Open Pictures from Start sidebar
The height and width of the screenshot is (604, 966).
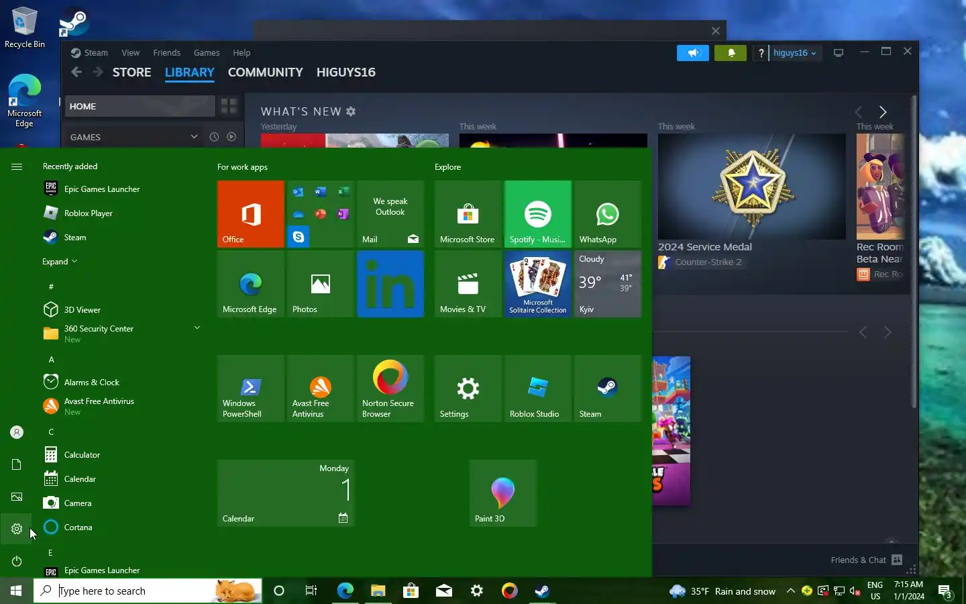click(x=17, y=497)
